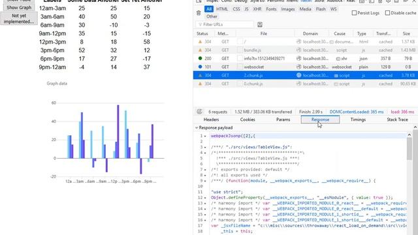
Task: Toggle the Other request filter
Action: [x=212, y=16]
